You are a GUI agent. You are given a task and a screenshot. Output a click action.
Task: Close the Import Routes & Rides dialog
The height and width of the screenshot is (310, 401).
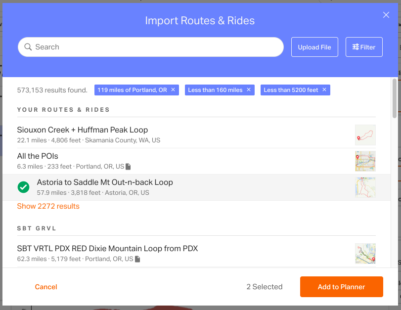pos(386,15)
